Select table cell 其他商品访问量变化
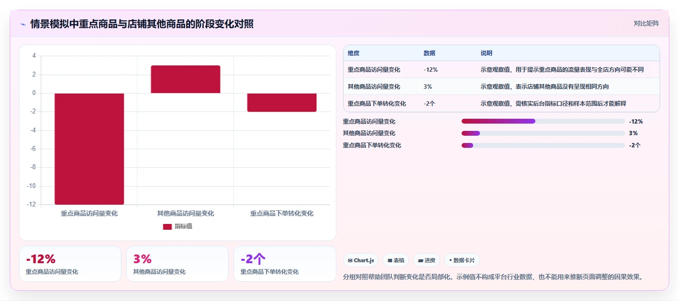 click(x=374, y=87)
